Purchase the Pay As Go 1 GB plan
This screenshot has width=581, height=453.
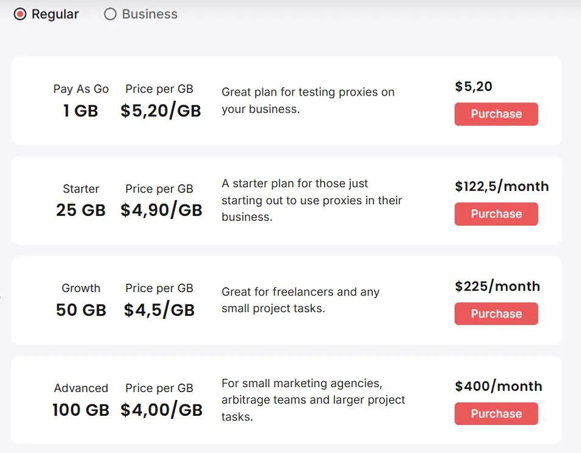[x=496, y=114]
